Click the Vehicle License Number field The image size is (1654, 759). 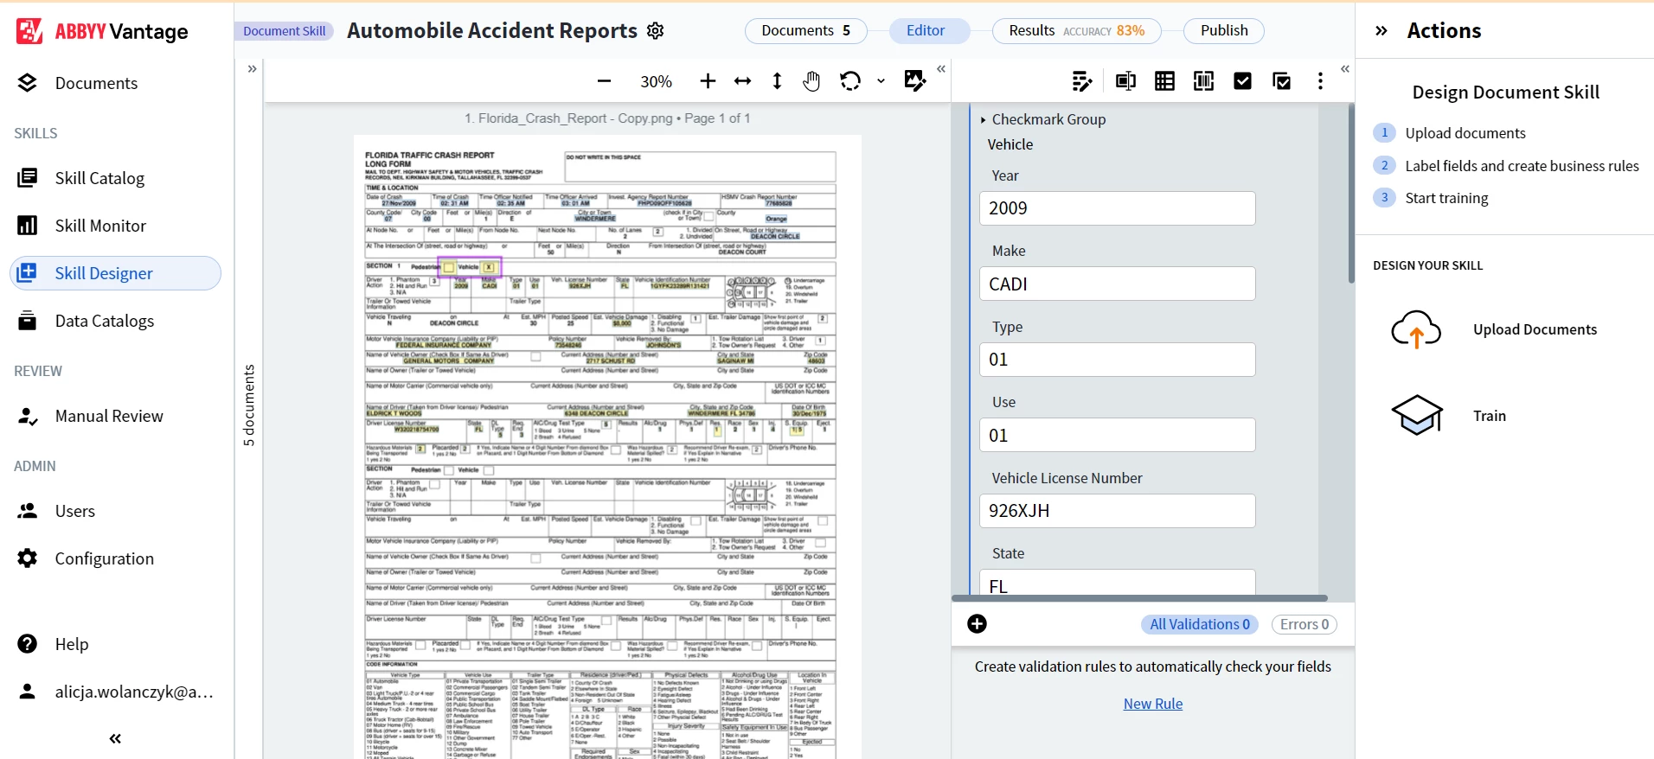tap(1117, 511)
